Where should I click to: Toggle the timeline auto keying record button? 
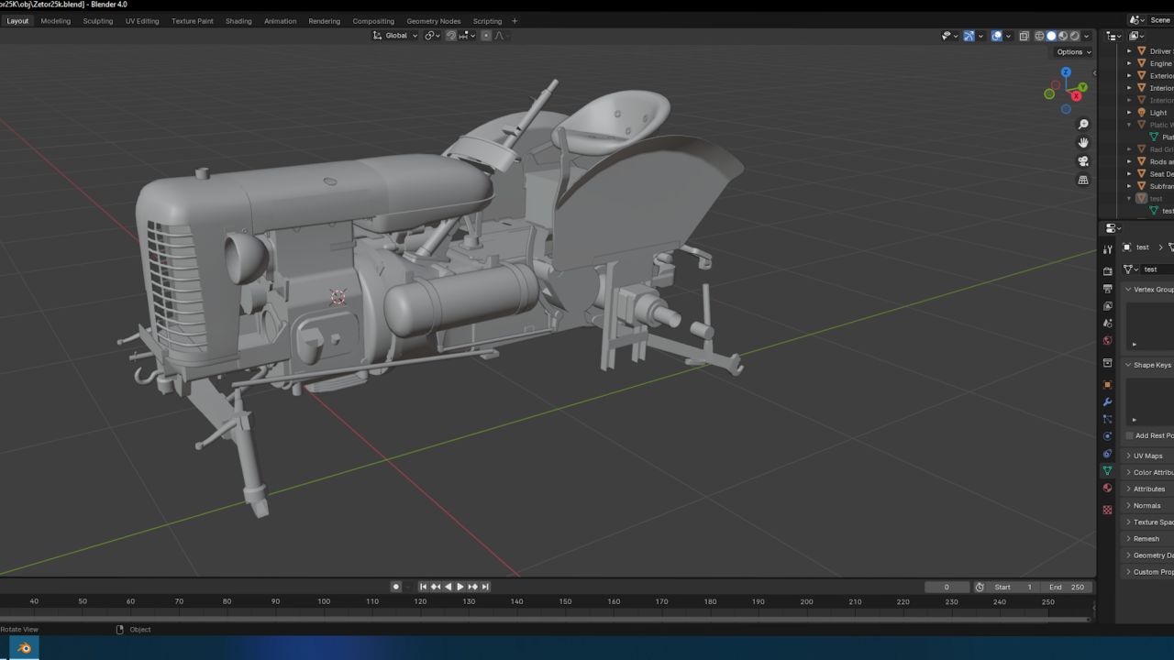click(396, 587)
